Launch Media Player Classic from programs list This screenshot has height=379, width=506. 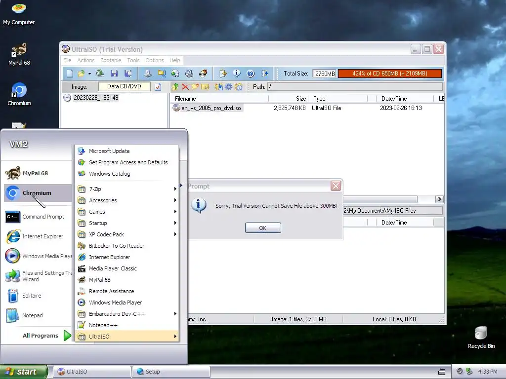[x=126, y=268]
